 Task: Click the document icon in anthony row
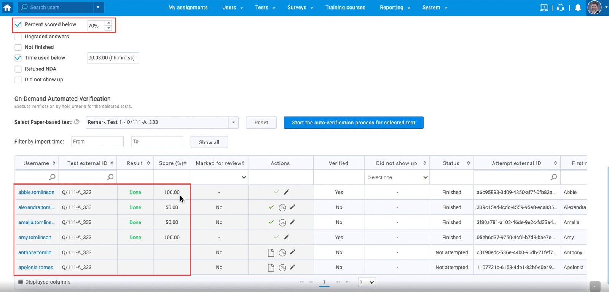pyautogui.click(x=271, y=252)
